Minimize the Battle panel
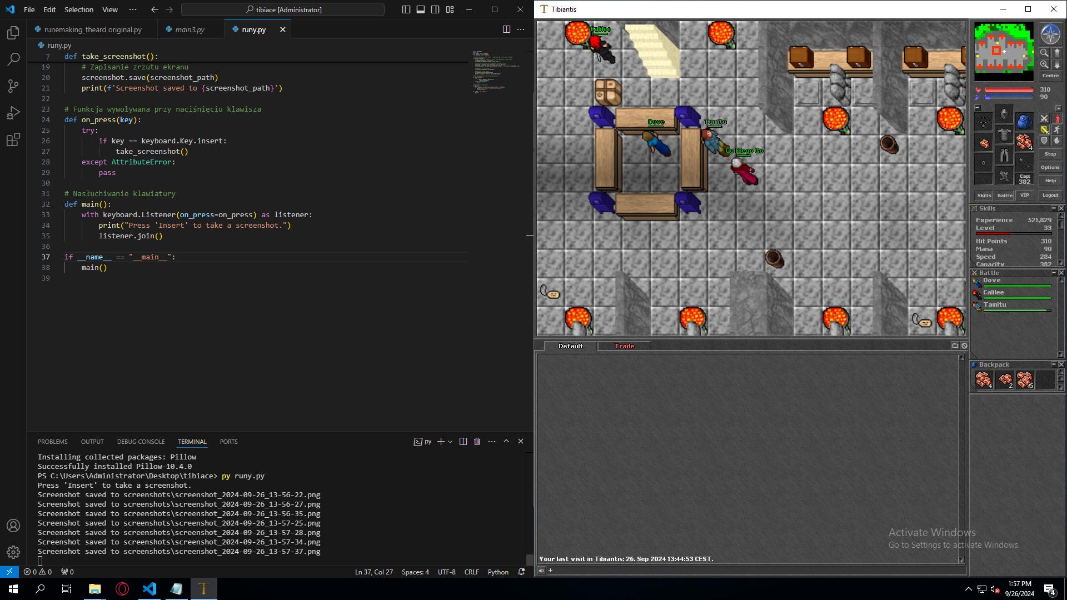 click(1054, 273)
